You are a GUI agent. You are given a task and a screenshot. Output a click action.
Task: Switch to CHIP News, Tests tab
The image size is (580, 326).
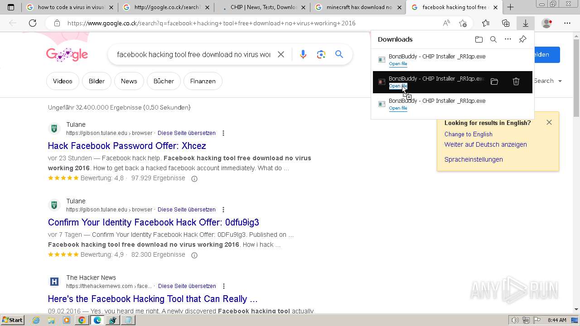(263, 7)
